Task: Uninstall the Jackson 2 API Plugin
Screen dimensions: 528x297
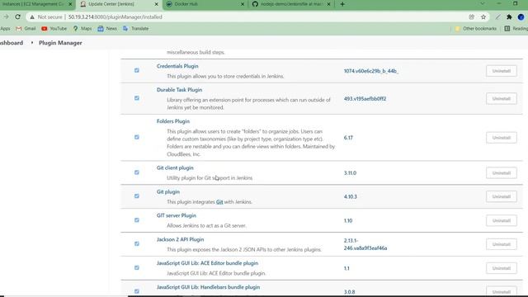Action: [502, 244]
